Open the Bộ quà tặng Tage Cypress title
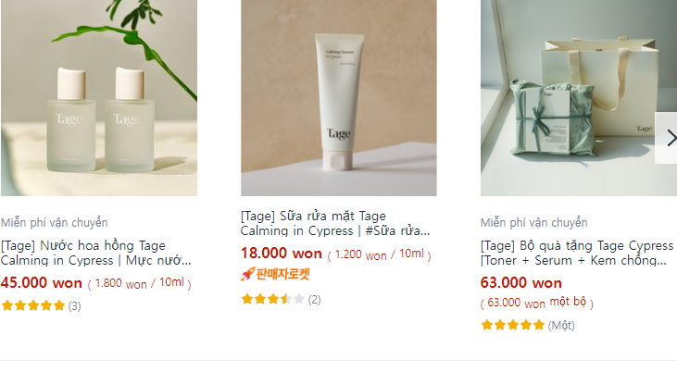677x384 pixels. click(x=577, y=253)
